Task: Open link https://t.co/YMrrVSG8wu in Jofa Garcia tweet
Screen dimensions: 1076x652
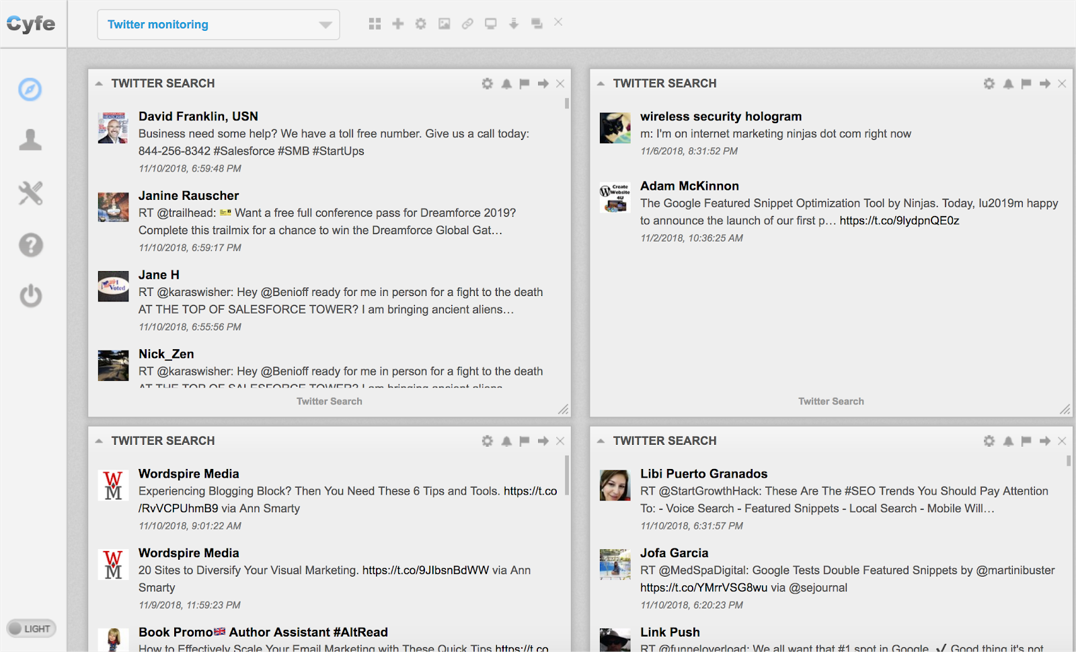Action: coord(703,588)
